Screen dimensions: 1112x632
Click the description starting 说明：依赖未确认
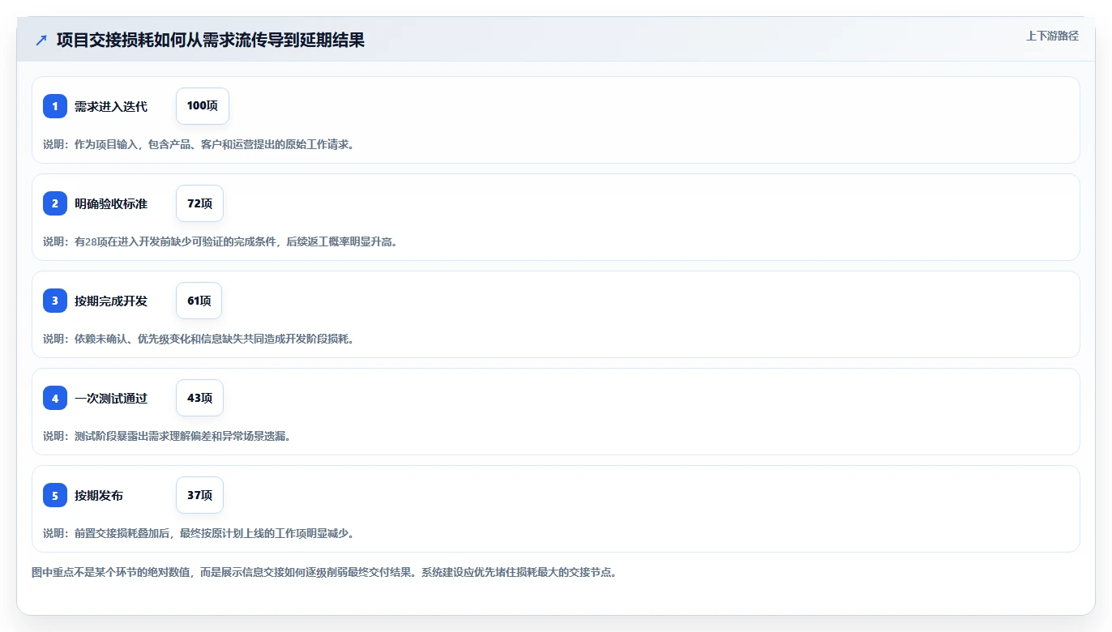pos(199,339)
